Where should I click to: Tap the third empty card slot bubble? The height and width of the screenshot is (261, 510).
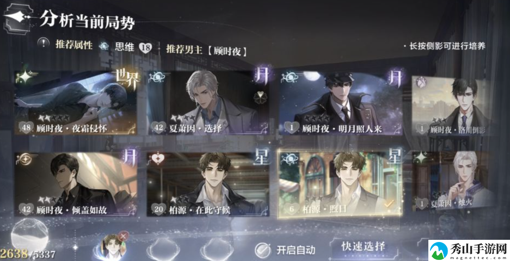[216, 249]
